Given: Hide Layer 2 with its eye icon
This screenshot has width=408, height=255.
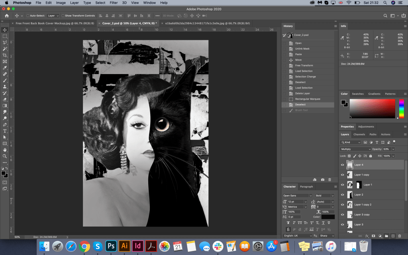Looking at the screenshot, I should [342, 194].
